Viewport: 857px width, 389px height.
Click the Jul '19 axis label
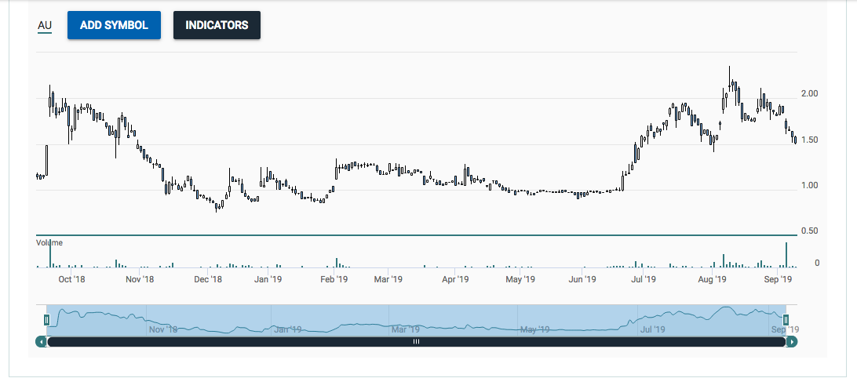click(x=644, y=280)
